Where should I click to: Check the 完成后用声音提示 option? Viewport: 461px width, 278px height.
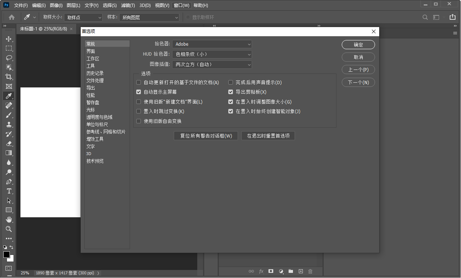coord(230,82)
